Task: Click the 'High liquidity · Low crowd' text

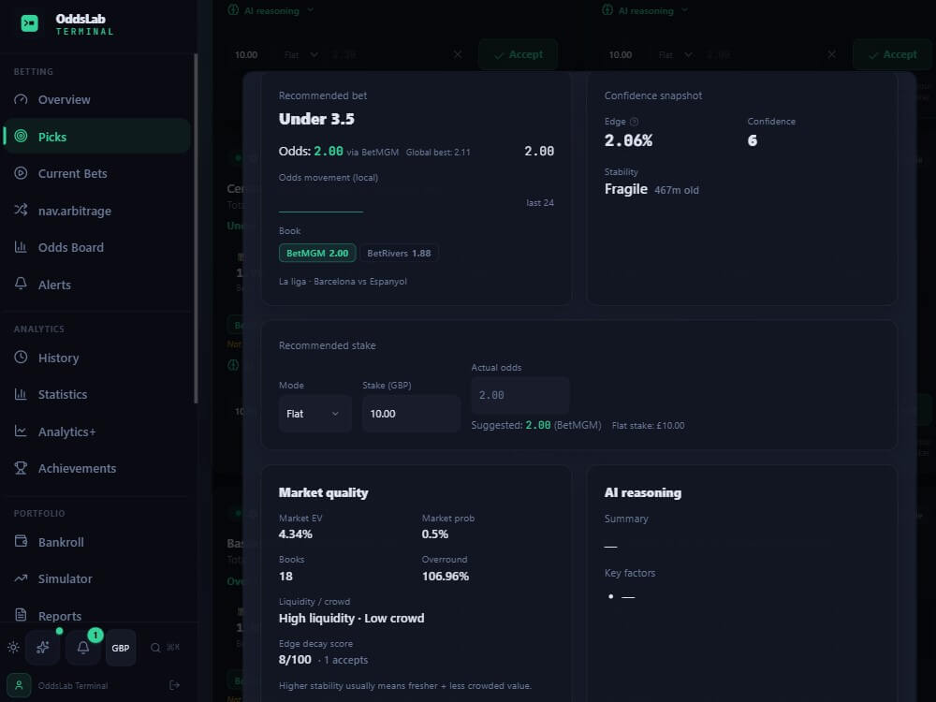Action: coord(352,619)
